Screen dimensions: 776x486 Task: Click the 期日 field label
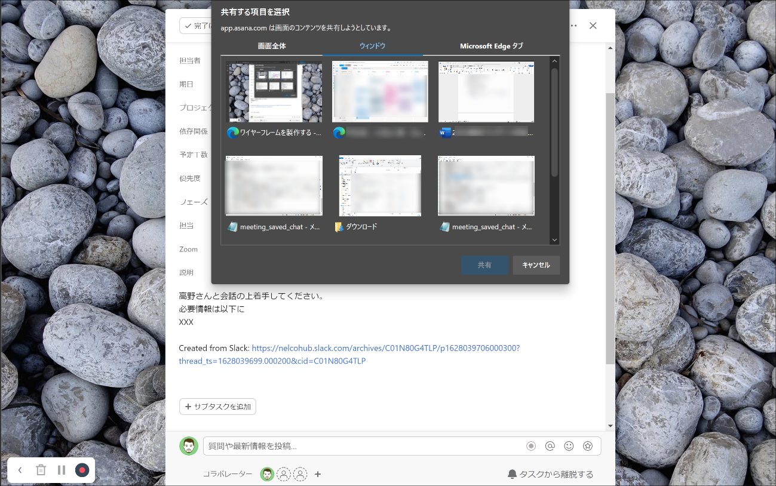pyautogui.click(x=186, y=84)
